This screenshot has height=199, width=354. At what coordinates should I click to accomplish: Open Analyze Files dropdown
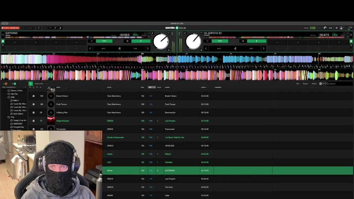41,84
